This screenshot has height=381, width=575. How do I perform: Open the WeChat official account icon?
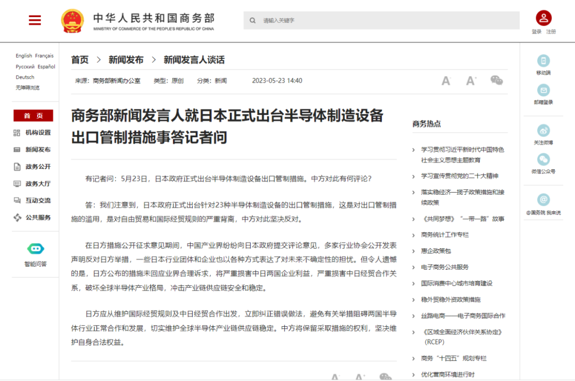click(x=543, y=160)
